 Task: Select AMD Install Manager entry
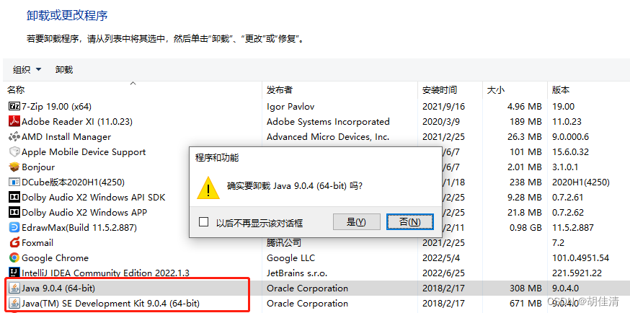(66, 136)
